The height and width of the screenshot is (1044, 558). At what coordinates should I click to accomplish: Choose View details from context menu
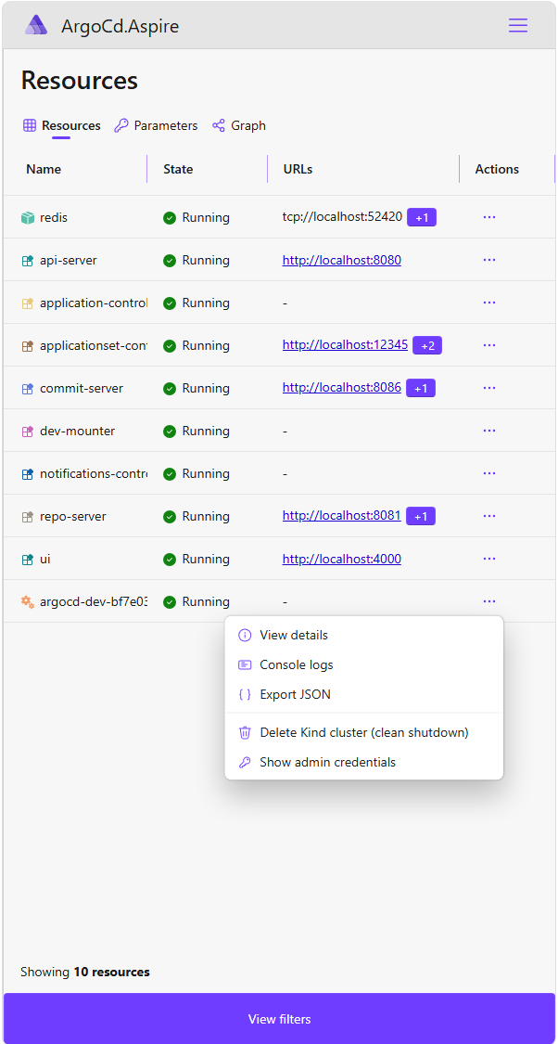click(x=363, y=635)
